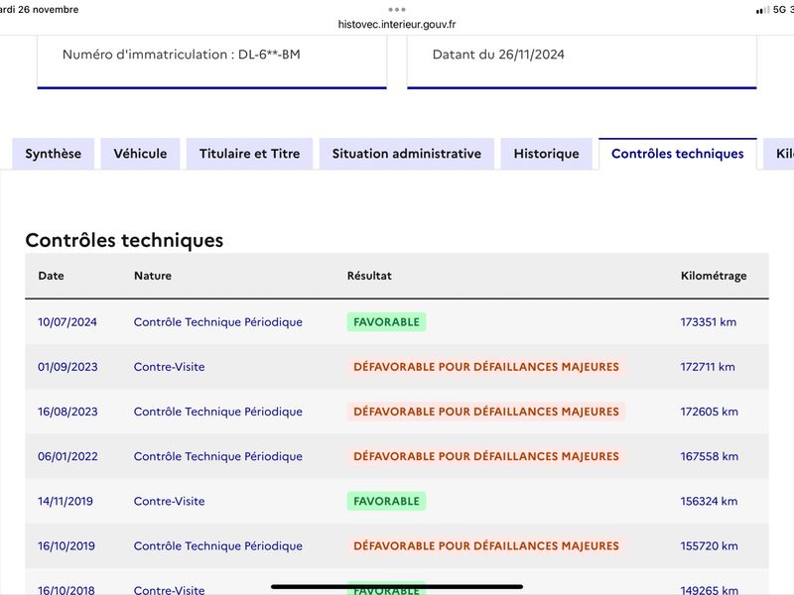The width and height of the screenshot is (794, 595).
Task: Click the date 16/08/2023
Action: [67, 412]
